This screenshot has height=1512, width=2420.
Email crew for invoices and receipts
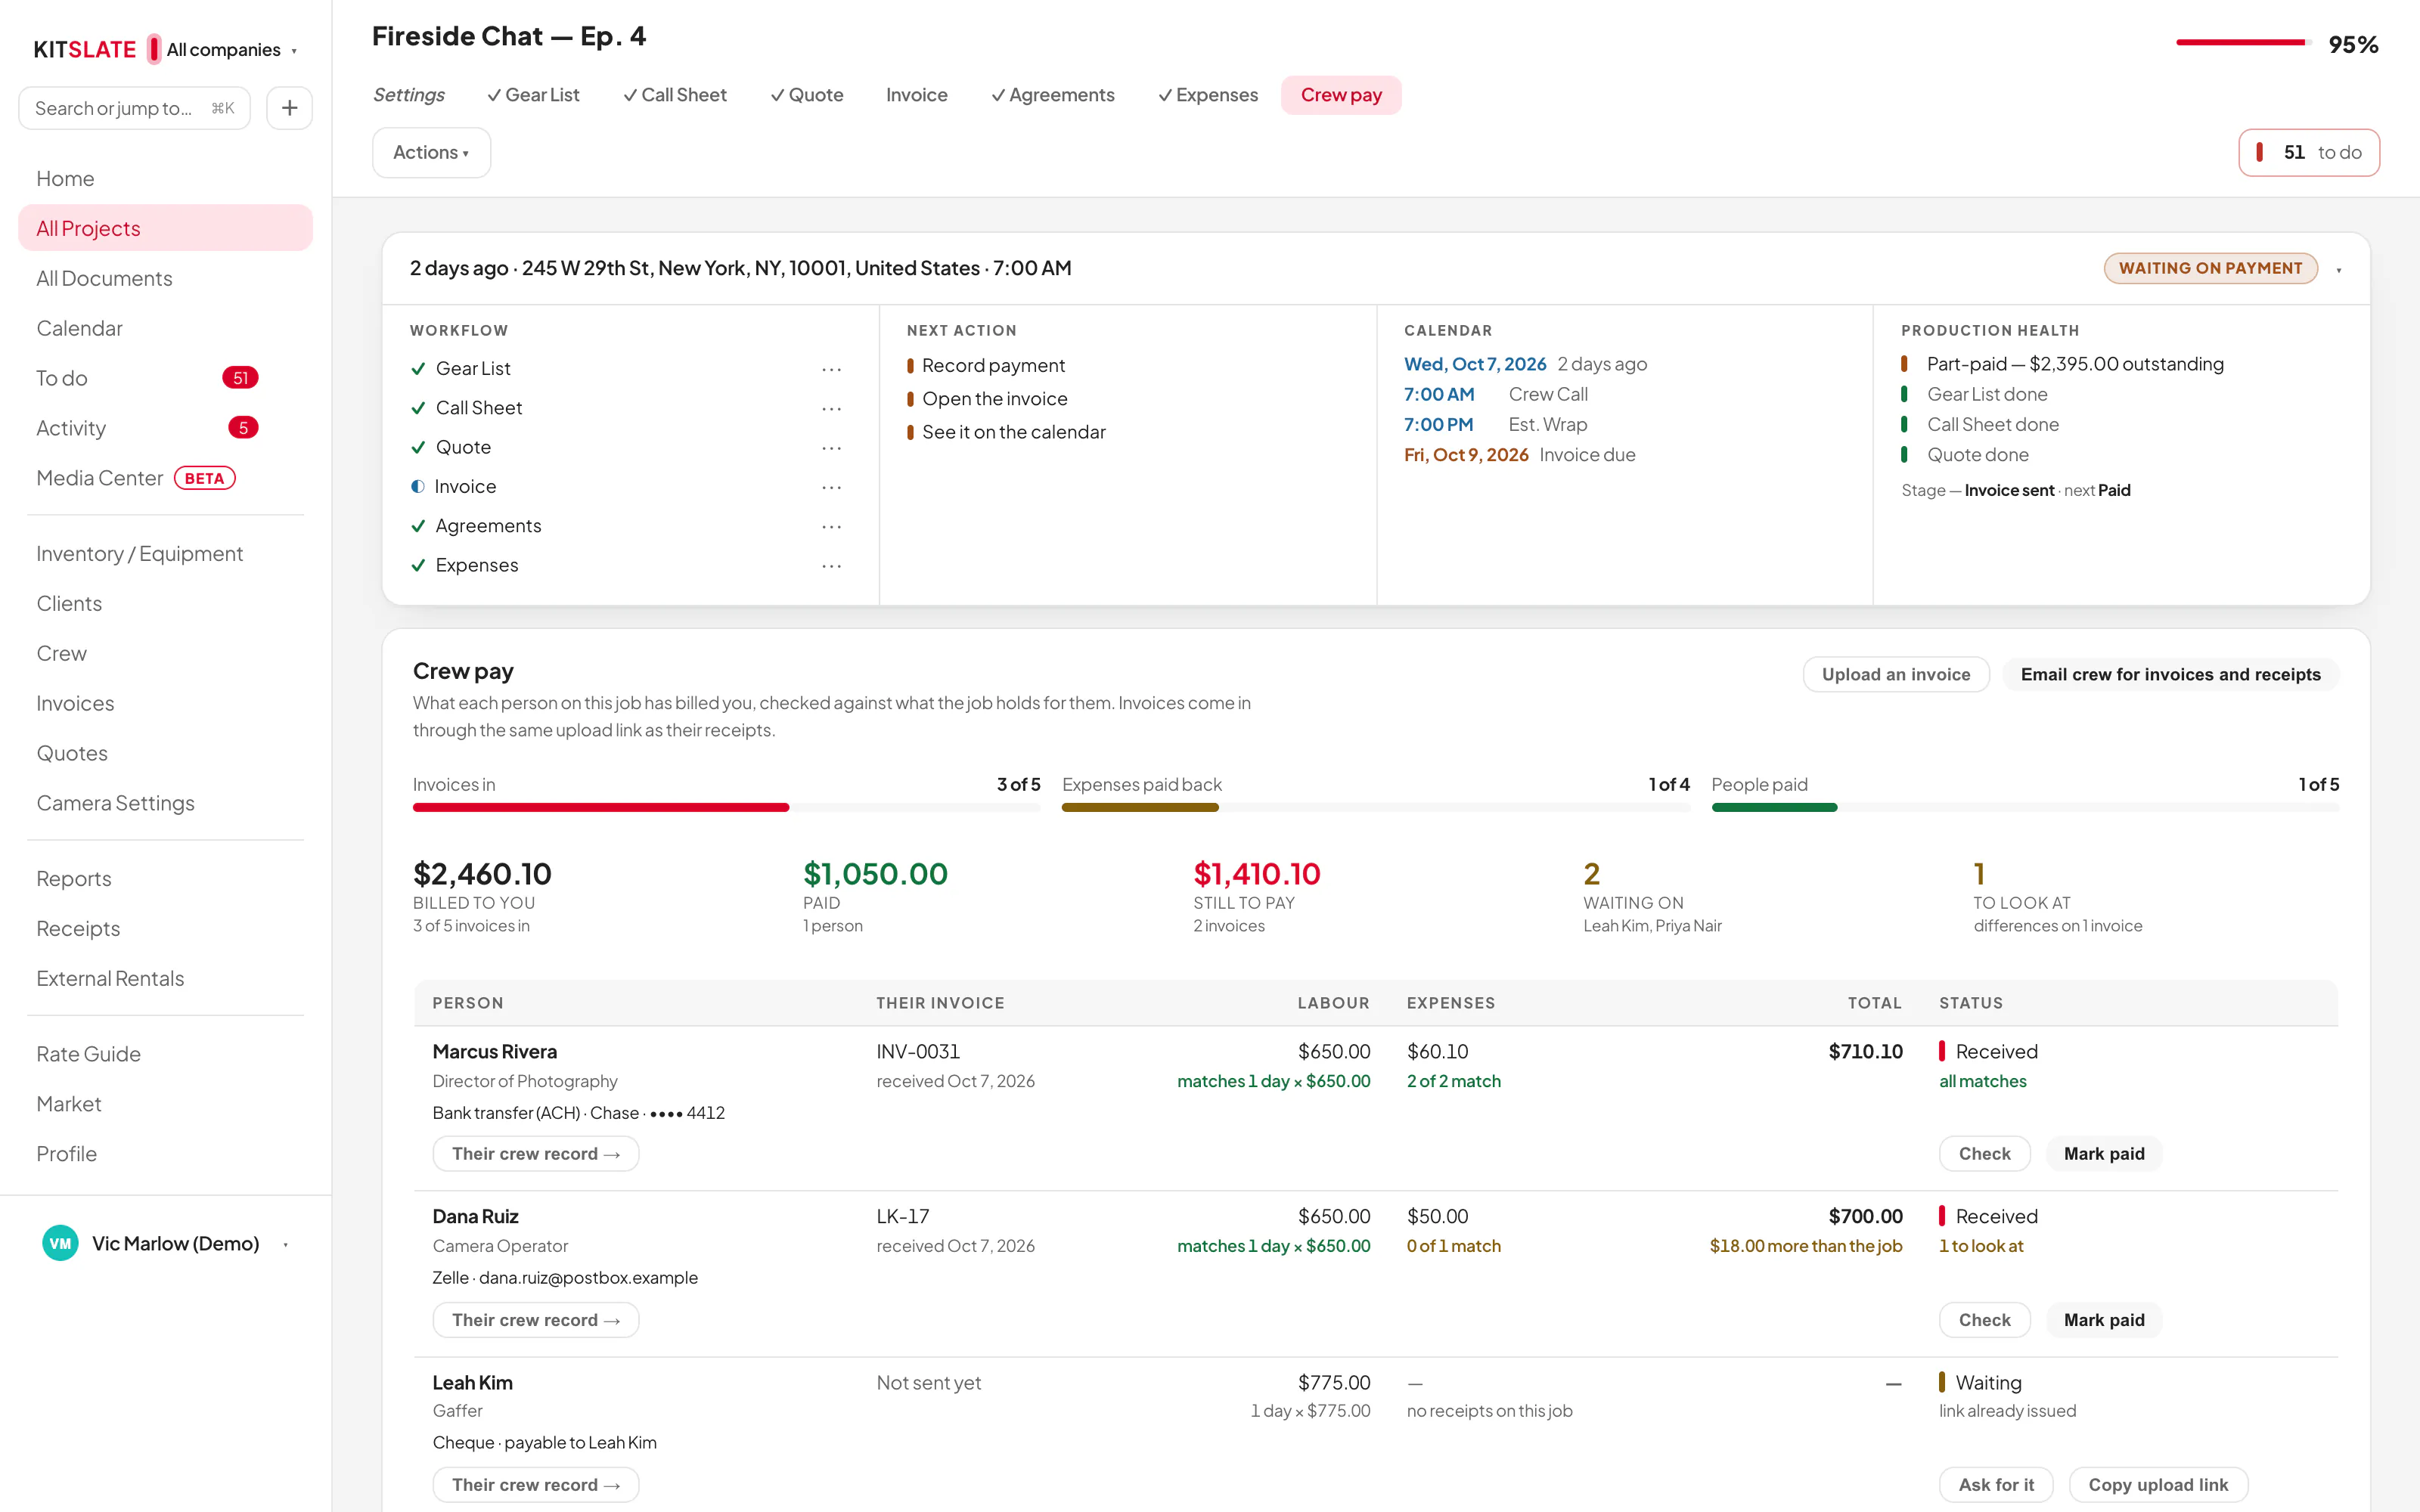click(2170, 674)
